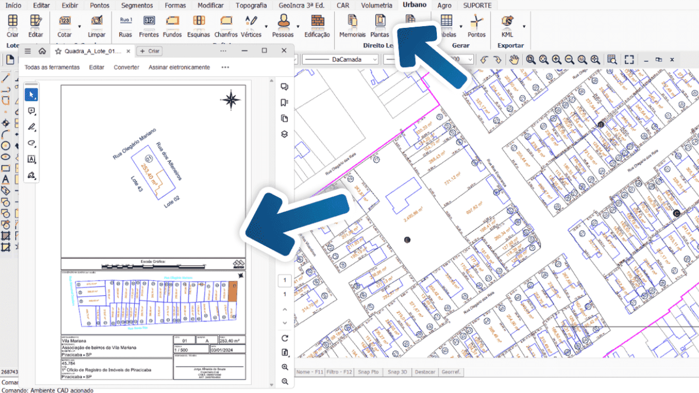Go to PDF viewer home
This screenshot has width=699, height=393.
[42, 51]
